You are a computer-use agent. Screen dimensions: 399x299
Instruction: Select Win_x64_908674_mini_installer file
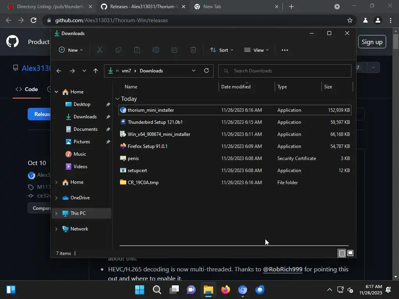point(235,134)
